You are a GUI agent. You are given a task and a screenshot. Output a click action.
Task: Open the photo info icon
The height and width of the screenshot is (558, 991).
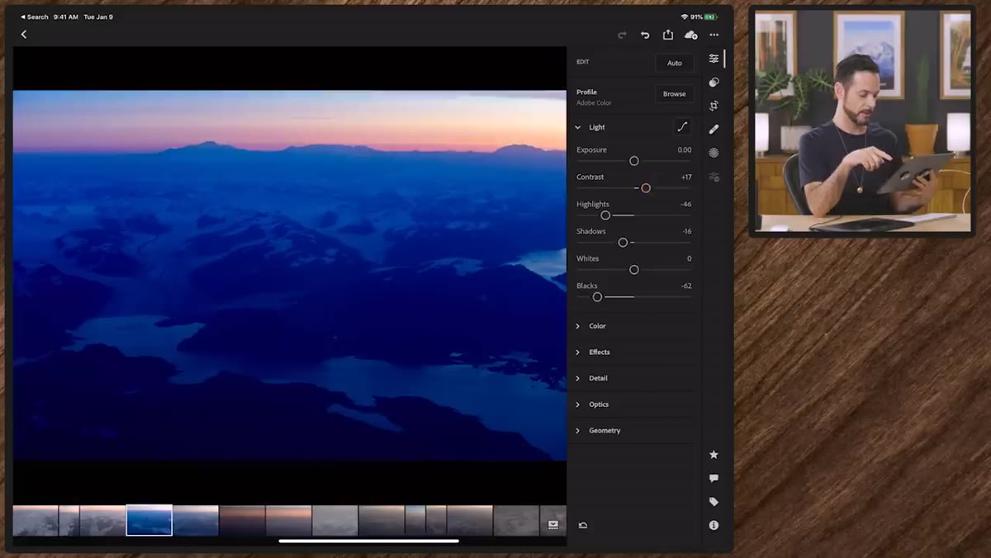tap(714, 525)
